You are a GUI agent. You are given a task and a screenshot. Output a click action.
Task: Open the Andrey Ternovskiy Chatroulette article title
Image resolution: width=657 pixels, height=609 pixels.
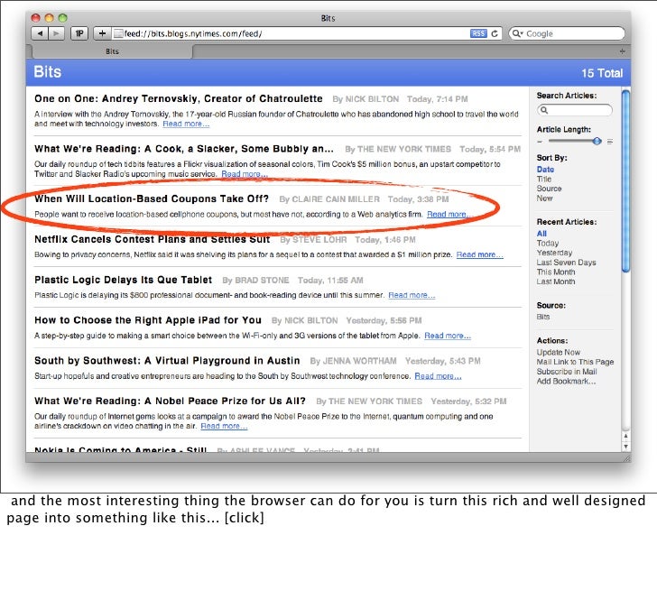[x=179, y=99]
